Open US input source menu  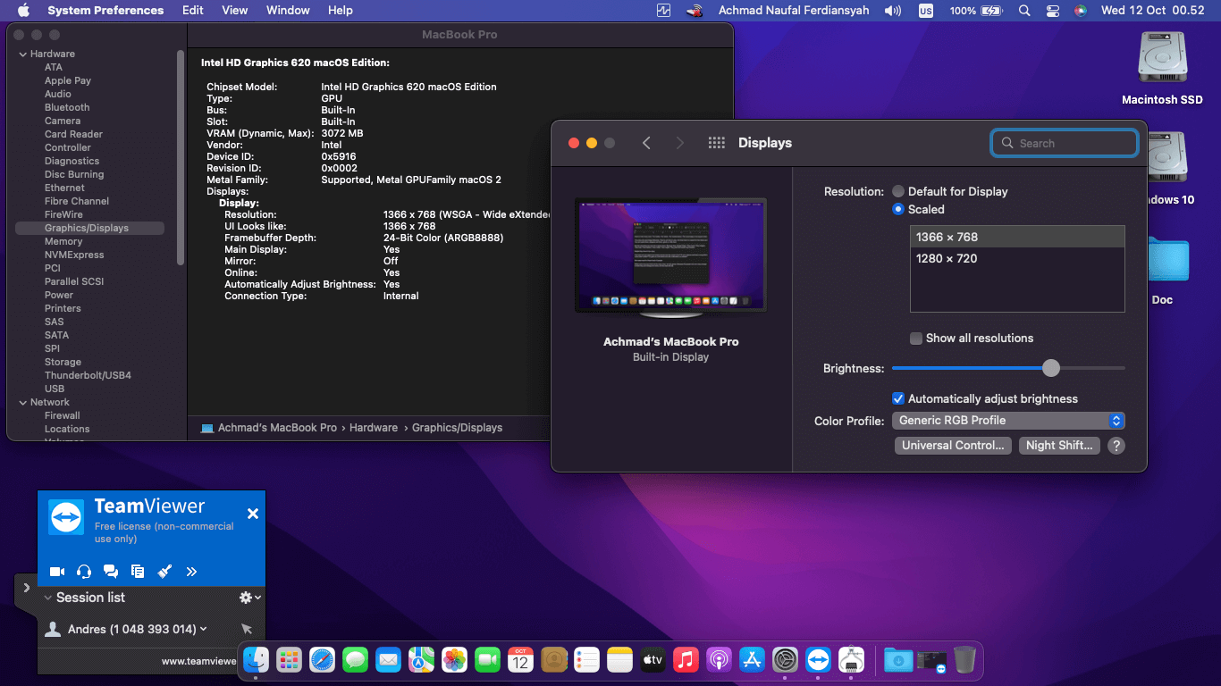click(926, 11)
